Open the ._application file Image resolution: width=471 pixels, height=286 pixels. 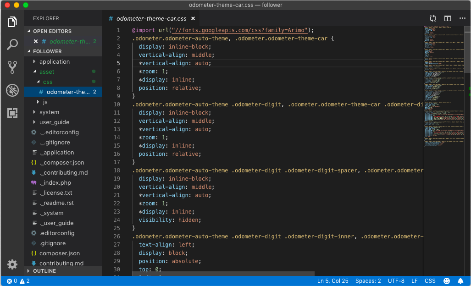pyautogui.click(x=63, y=153)
